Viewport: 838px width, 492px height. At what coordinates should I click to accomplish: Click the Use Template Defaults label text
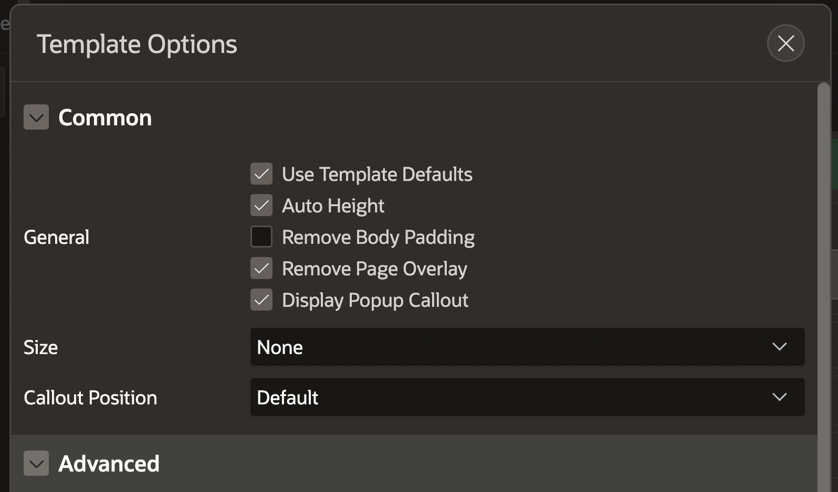pos(377,174)
